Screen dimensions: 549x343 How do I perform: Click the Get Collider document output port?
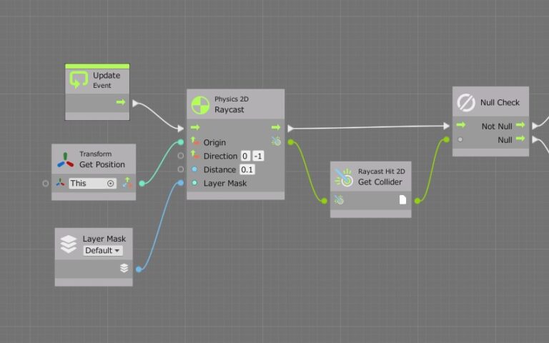click(x=402, y=200)
